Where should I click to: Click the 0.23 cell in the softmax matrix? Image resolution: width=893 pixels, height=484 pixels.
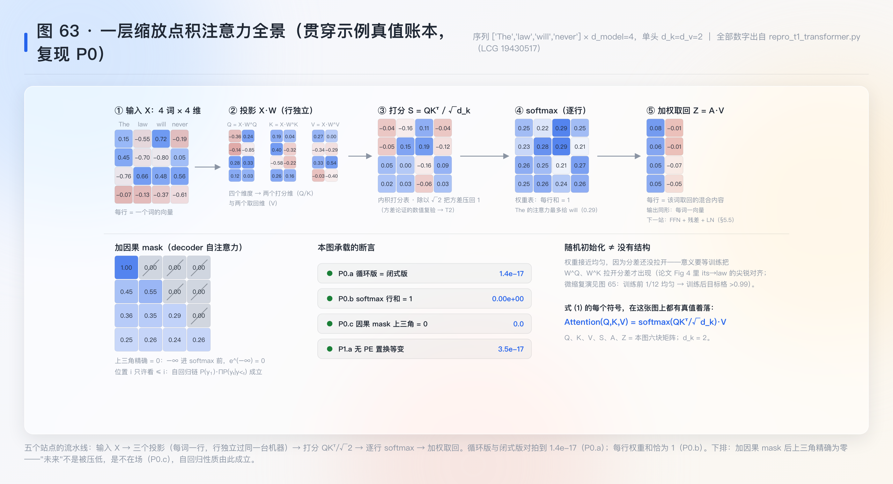click(x=524, y=146)
